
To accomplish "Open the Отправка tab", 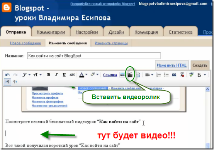I will [x=16, y=32].
